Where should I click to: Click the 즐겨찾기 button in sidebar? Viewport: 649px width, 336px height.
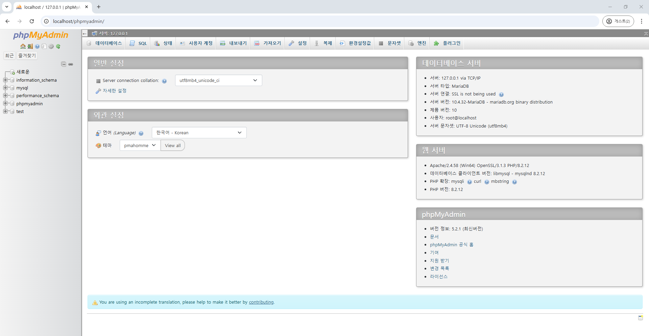(27, 56)
